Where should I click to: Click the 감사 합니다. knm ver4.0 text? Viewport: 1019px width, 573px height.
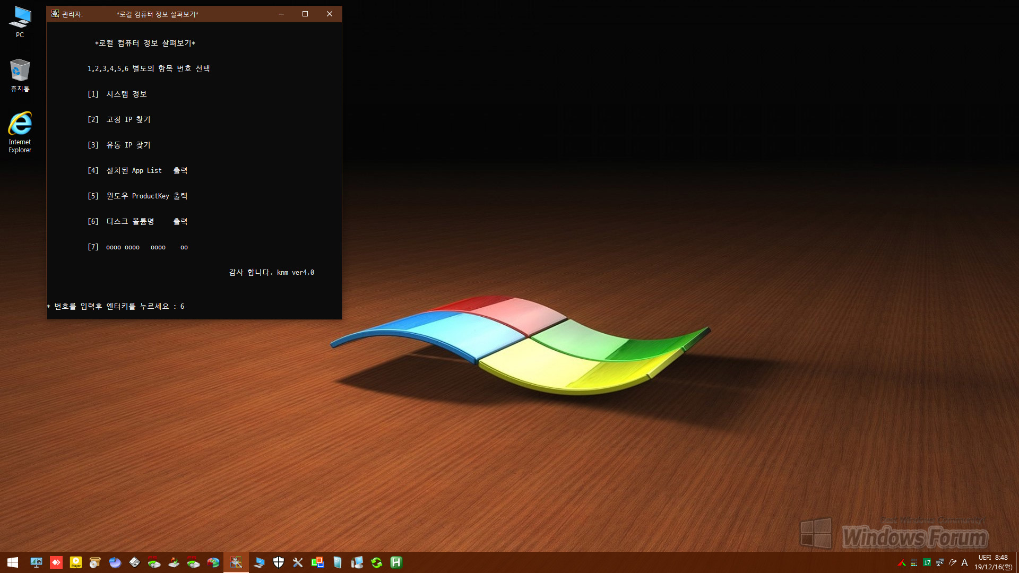(272, 272)
